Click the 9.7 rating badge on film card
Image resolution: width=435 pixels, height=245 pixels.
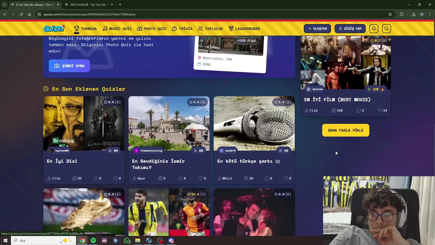click(x=379, y=40)
